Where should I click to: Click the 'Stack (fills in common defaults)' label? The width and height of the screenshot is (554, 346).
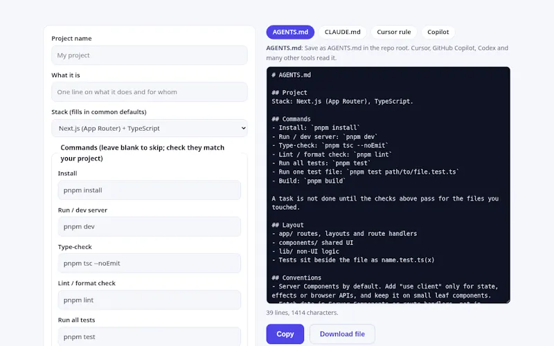point(99,112)
